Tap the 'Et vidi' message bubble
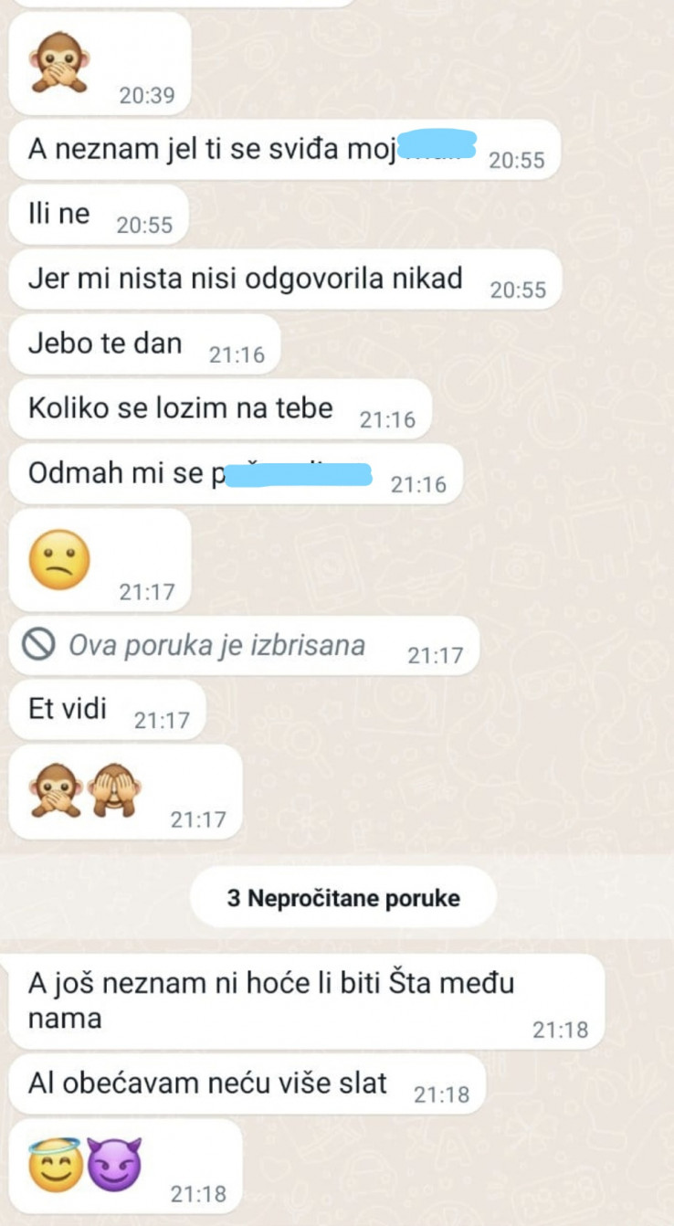Image resolution: width=674 pixels, height=1226 pixels. pyautogui.click(x=108, y=710)
